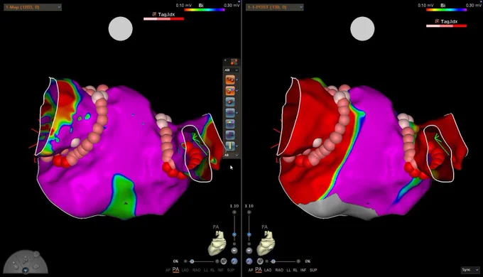This screenshot has width=483, height=277.
Task: Click zoom-out minus below right vertical slider
Action: [x=249, y=244]
